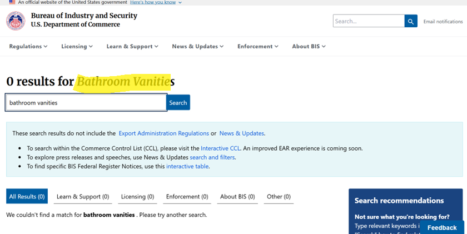Switch to the Licensing (0) results tab
Screen dimensions: 467x234
click(x=137, y=197)
